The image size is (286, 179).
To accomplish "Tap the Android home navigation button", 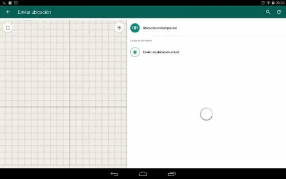I will pos(143,174).
